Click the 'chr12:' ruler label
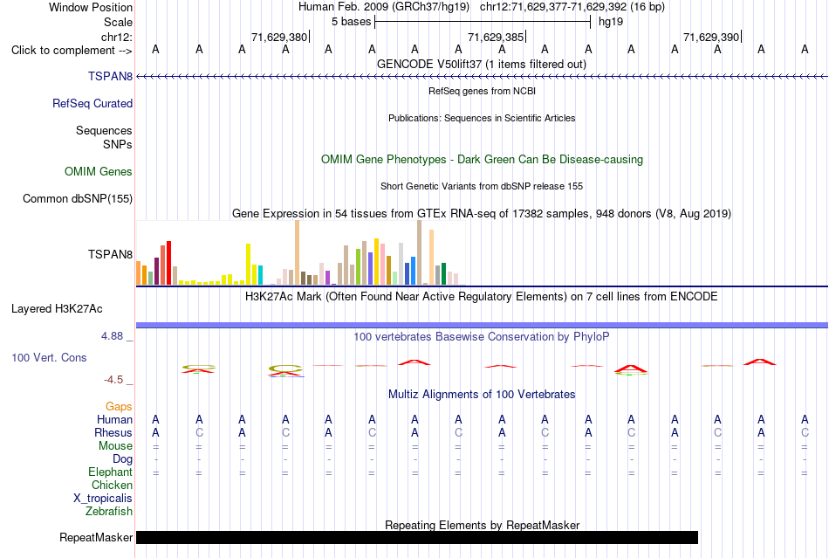829x558 pixels. coord(117,37)
